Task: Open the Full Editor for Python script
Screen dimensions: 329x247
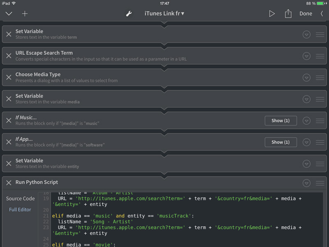Action: (20, 210)
